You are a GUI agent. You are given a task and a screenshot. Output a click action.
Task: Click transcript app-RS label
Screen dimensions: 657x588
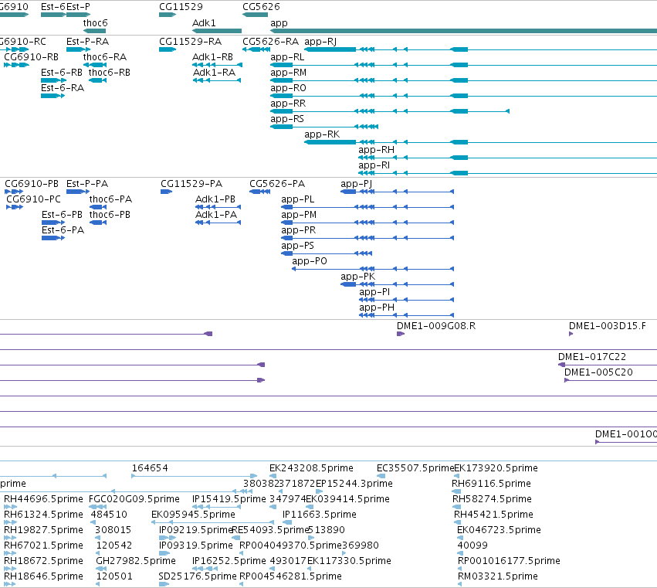tap(287, 120)
